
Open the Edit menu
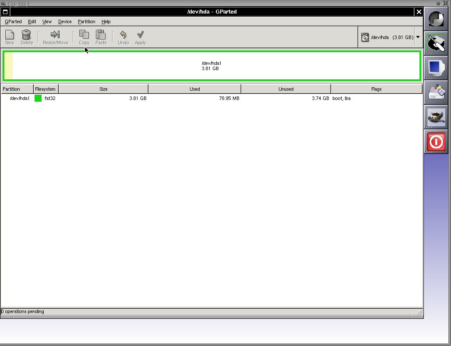[32, 21]
